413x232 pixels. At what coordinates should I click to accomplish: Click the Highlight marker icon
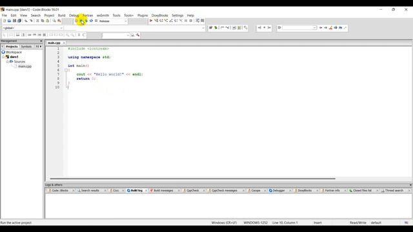(x=330, y=28)
